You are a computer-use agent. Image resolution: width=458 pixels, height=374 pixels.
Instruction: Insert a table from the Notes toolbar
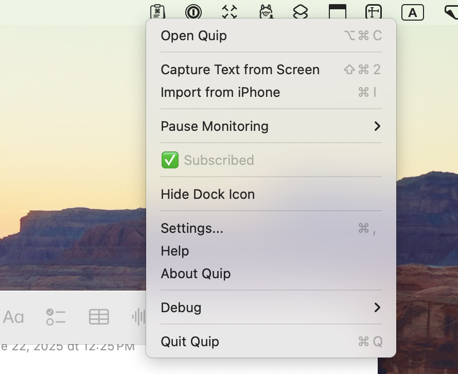[x=99, y=317]
